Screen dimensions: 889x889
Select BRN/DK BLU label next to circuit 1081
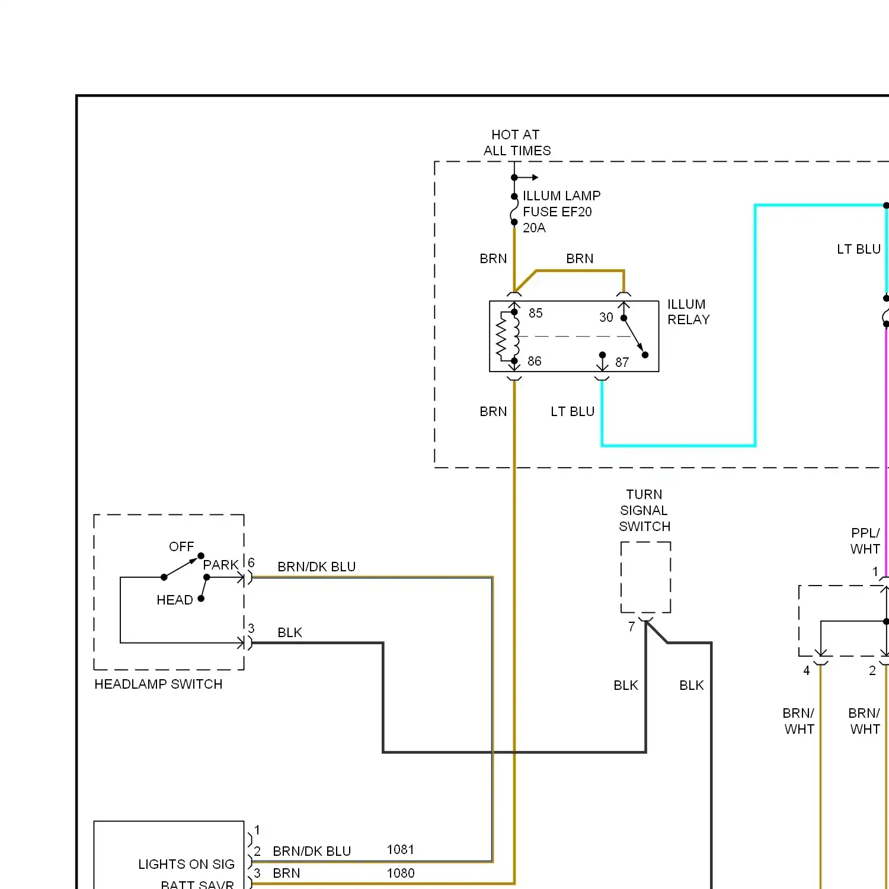click(x=312, y=852)
